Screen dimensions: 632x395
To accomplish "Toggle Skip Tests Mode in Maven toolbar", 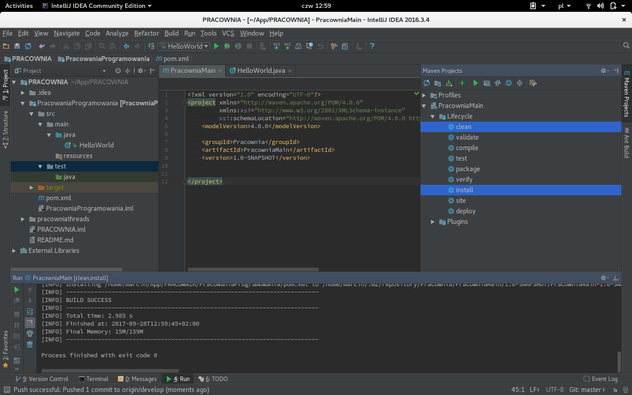I will click(509, 83).
